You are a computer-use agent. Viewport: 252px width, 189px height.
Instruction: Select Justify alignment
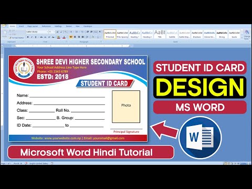coord(83,37)
